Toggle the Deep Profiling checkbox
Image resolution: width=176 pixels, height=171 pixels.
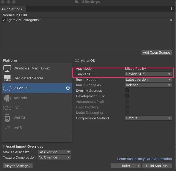click(127, 107)
